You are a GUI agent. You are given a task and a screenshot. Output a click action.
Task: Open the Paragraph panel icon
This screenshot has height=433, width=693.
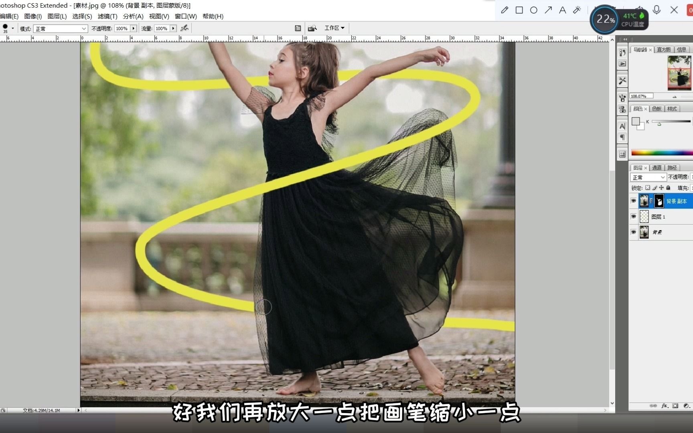[x=622, y=138]
